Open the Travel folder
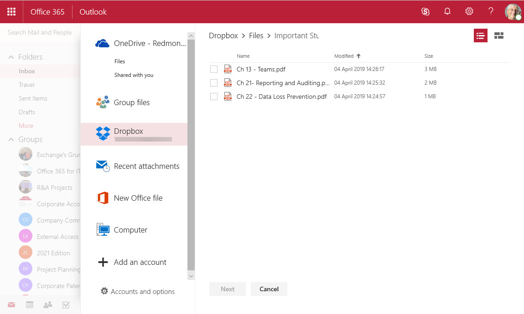The image size is (524, 314). [26, 85]
